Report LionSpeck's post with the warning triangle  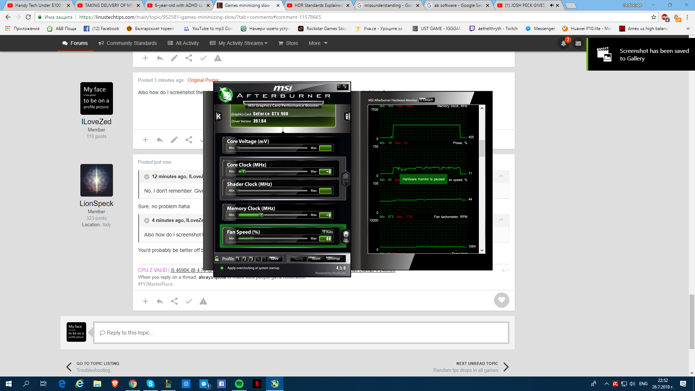(203, 301)
